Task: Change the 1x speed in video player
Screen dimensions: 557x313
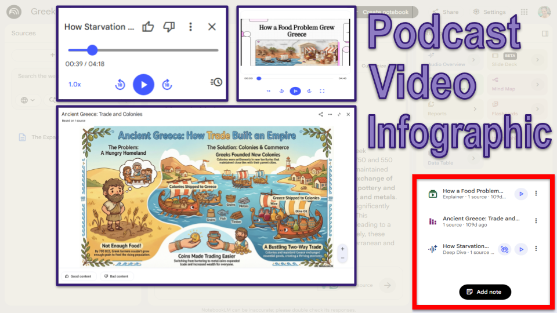Action: coord(269,91)
